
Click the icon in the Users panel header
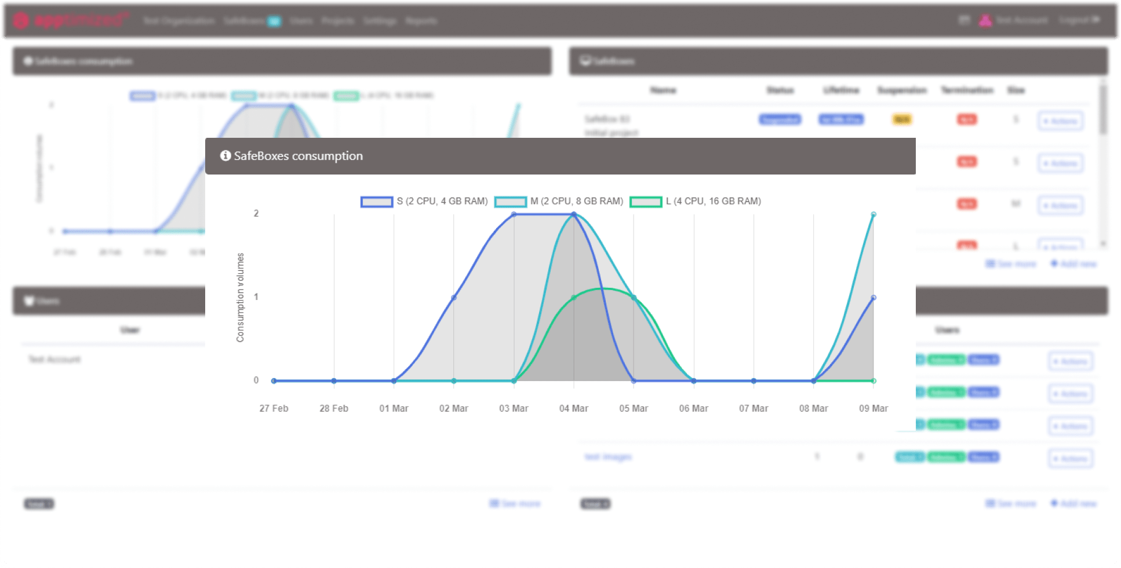(28, 301)
